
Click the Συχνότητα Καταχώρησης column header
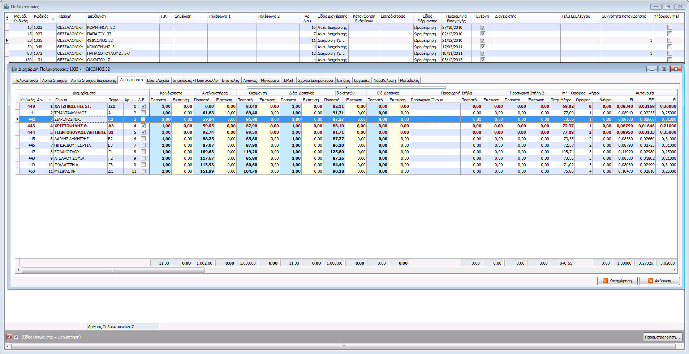pos(627,18)
